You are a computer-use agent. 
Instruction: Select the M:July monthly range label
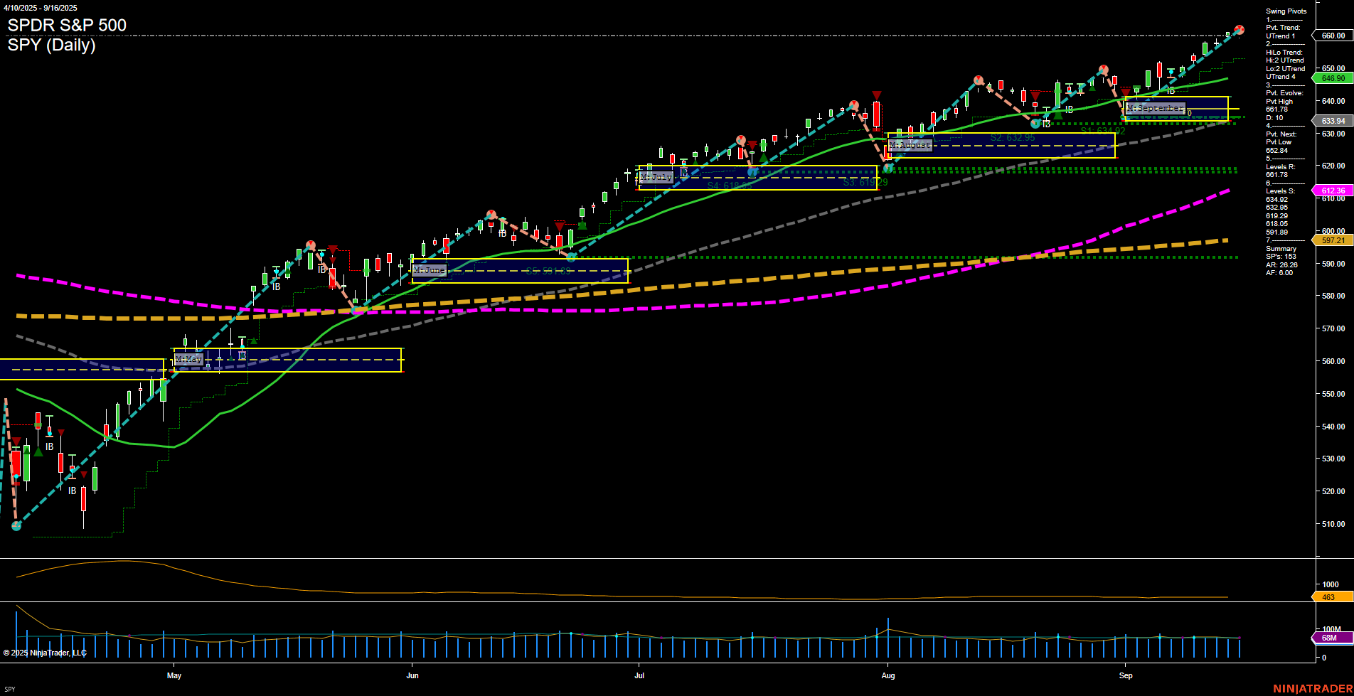(656, 177)
